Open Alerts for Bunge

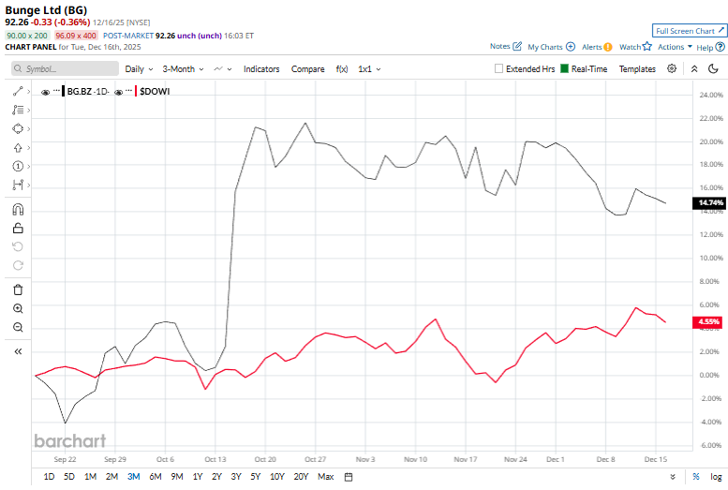click(597, 47)
